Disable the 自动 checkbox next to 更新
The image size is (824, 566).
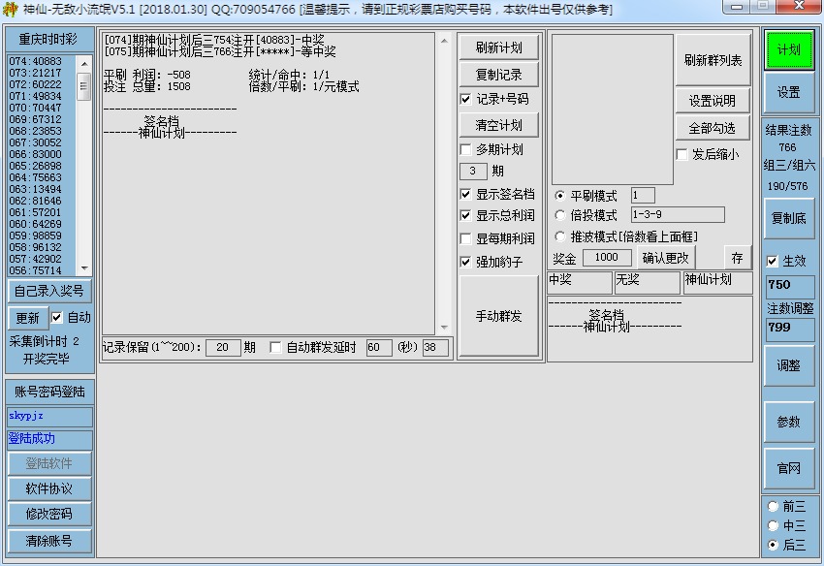tap(59, 317)
